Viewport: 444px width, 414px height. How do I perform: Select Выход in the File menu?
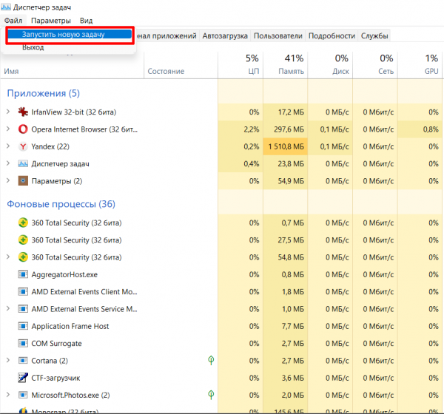click(x=33, y=47)
